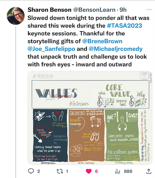Screen dimensions: 155x178
Task: Retweet this post using the retweet icon
Action: click(60, 171)
